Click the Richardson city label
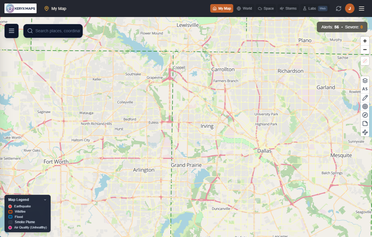 (290, 71)
